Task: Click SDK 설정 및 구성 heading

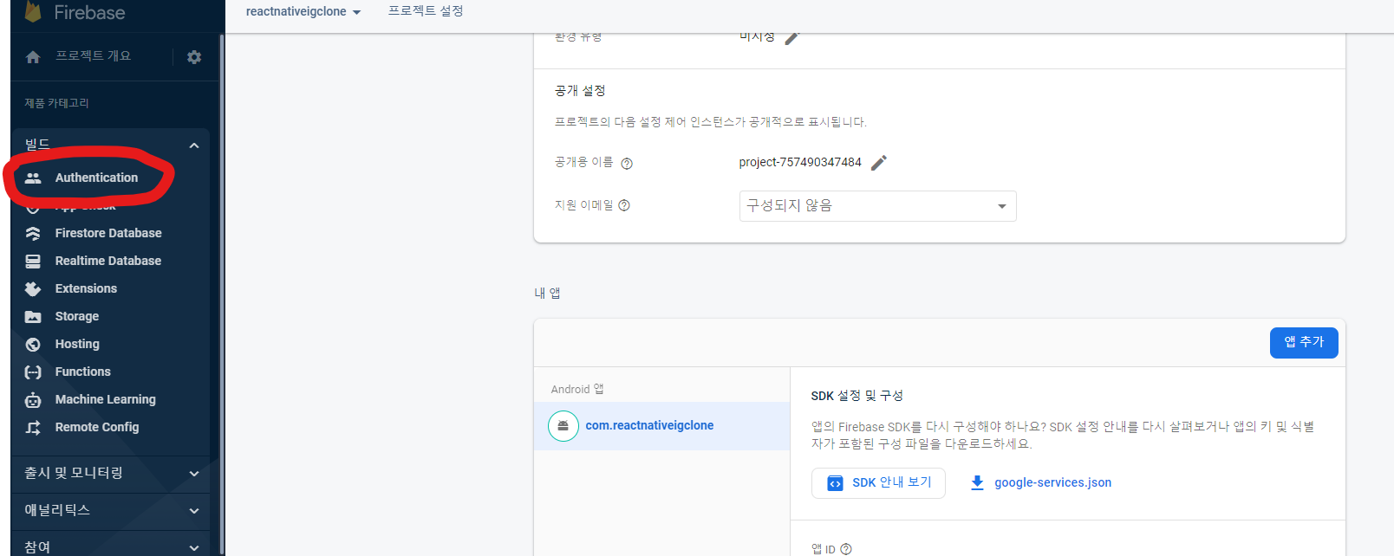Action: coord(857,396)
